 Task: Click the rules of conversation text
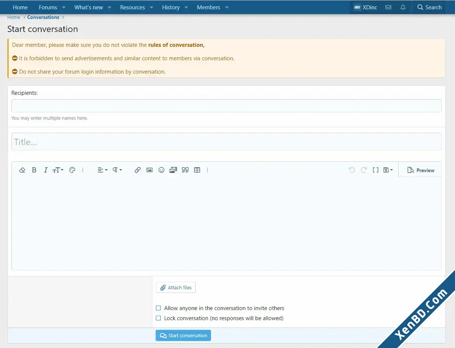(176, 45)
